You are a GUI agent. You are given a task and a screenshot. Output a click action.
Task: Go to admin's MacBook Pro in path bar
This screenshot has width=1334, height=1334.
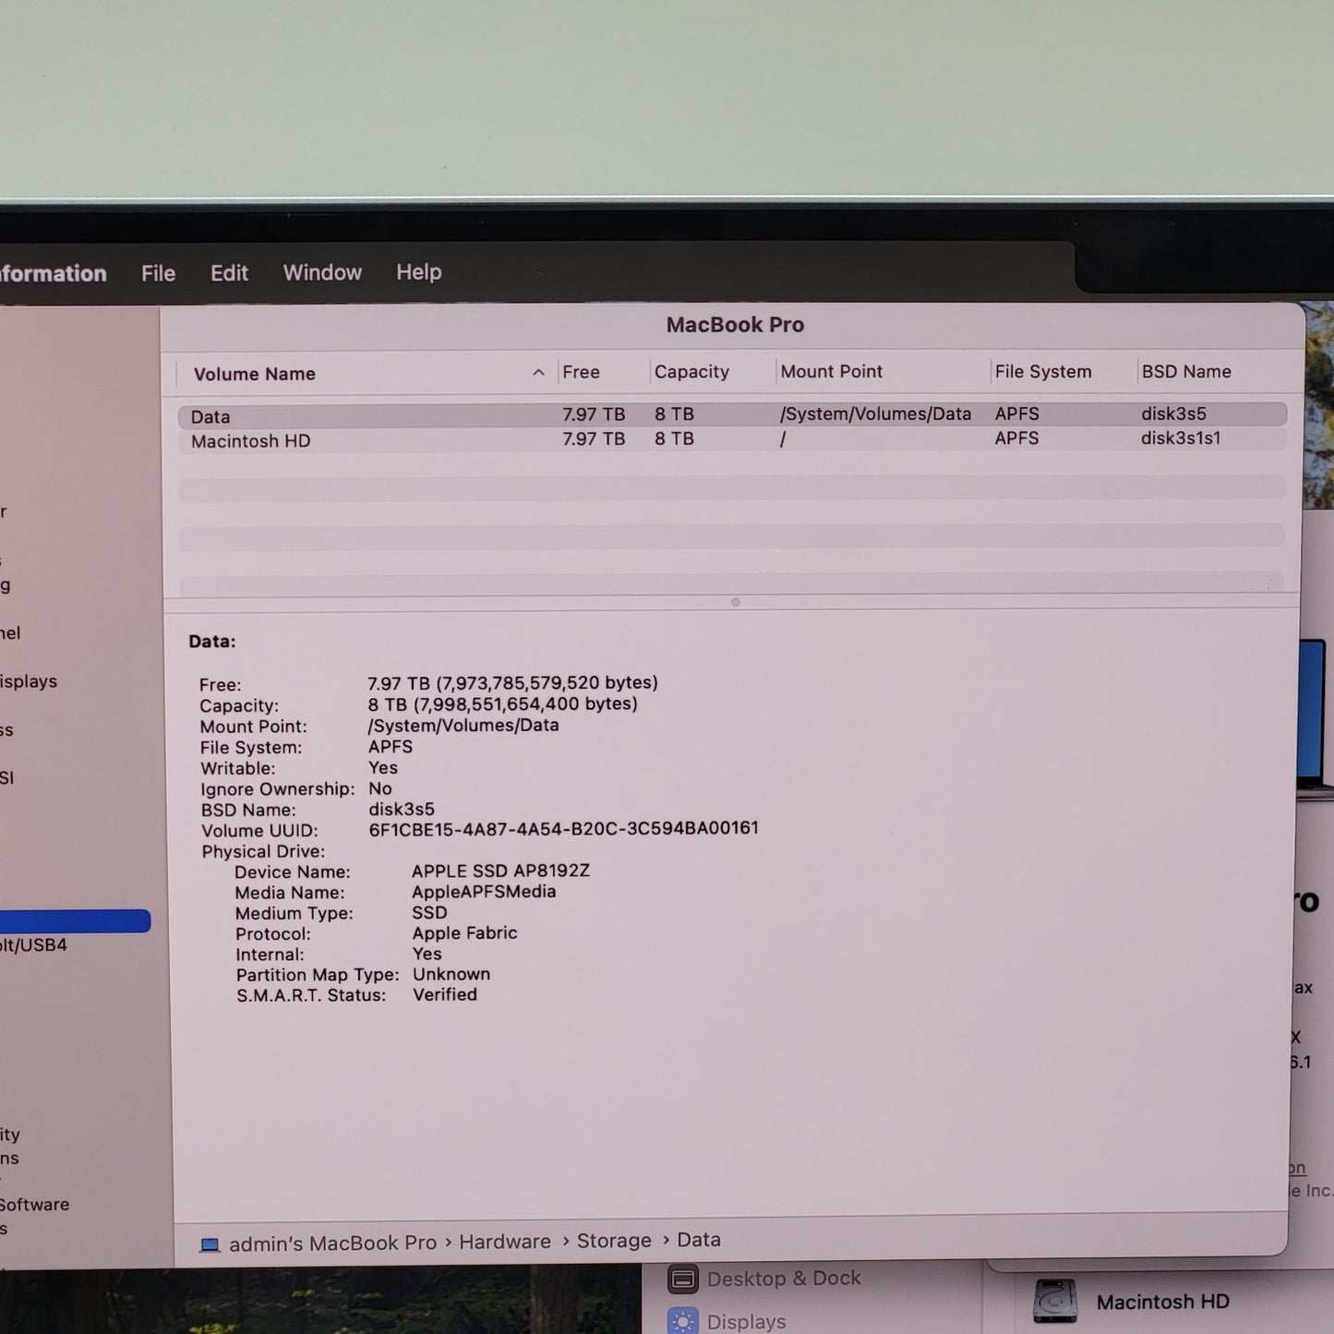coord(332,1244)
